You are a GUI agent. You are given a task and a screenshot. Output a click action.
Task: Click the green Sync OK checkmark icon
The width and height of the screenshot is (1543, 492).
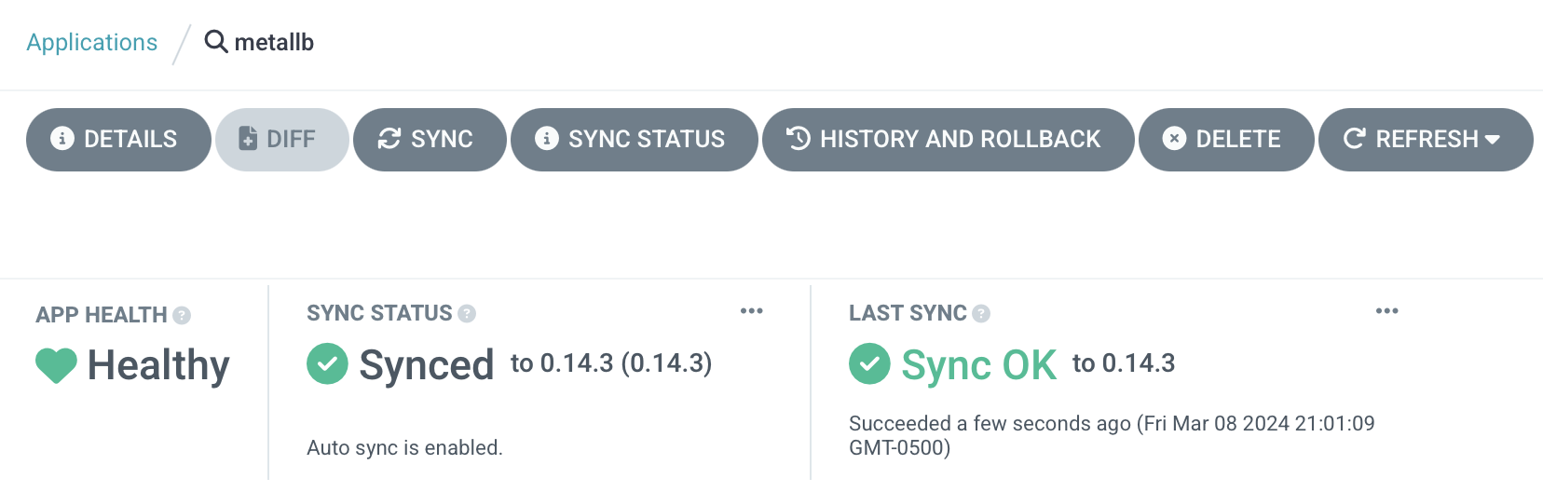[869, 364]
